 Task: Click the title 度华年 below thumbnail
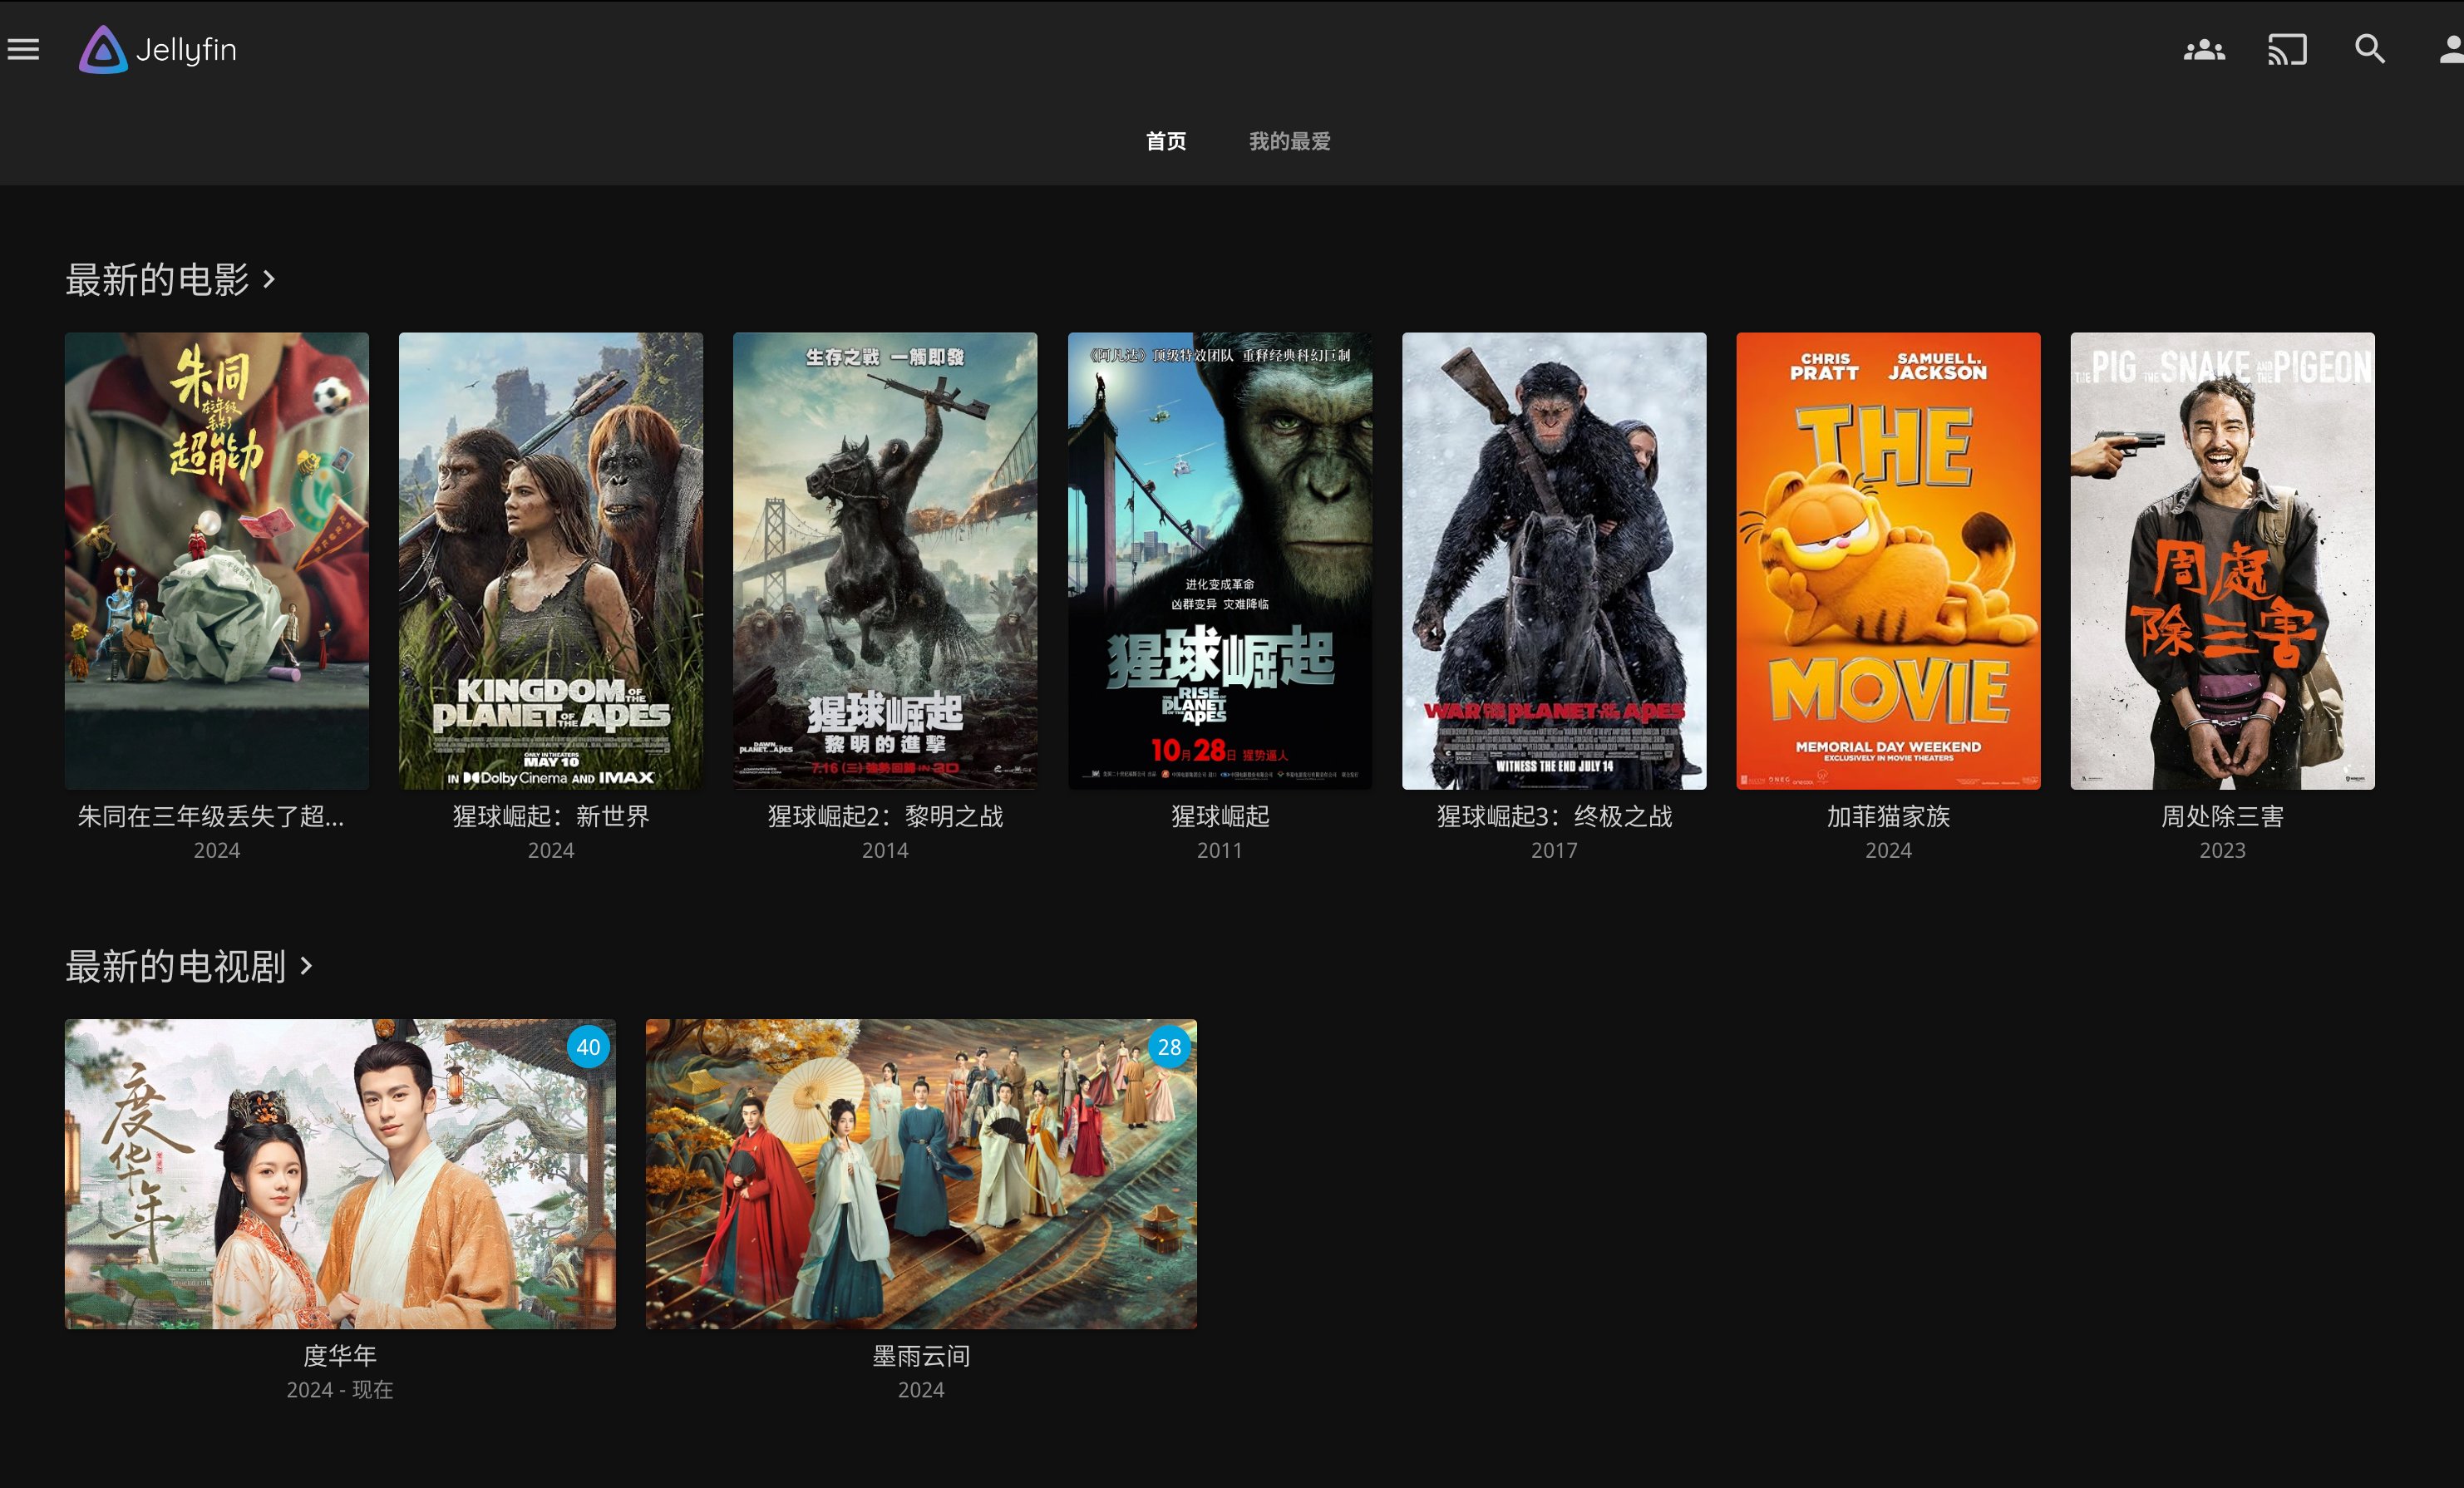[x=340, y=1355]
